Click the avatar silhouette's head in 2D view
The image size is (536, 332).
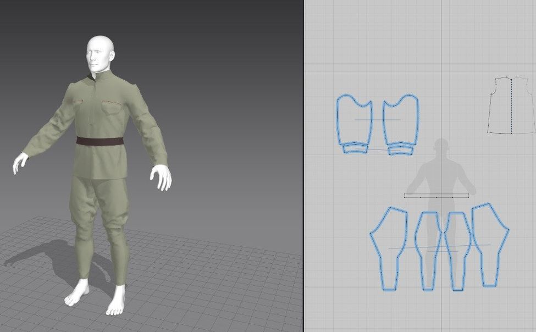pos(440,146)
